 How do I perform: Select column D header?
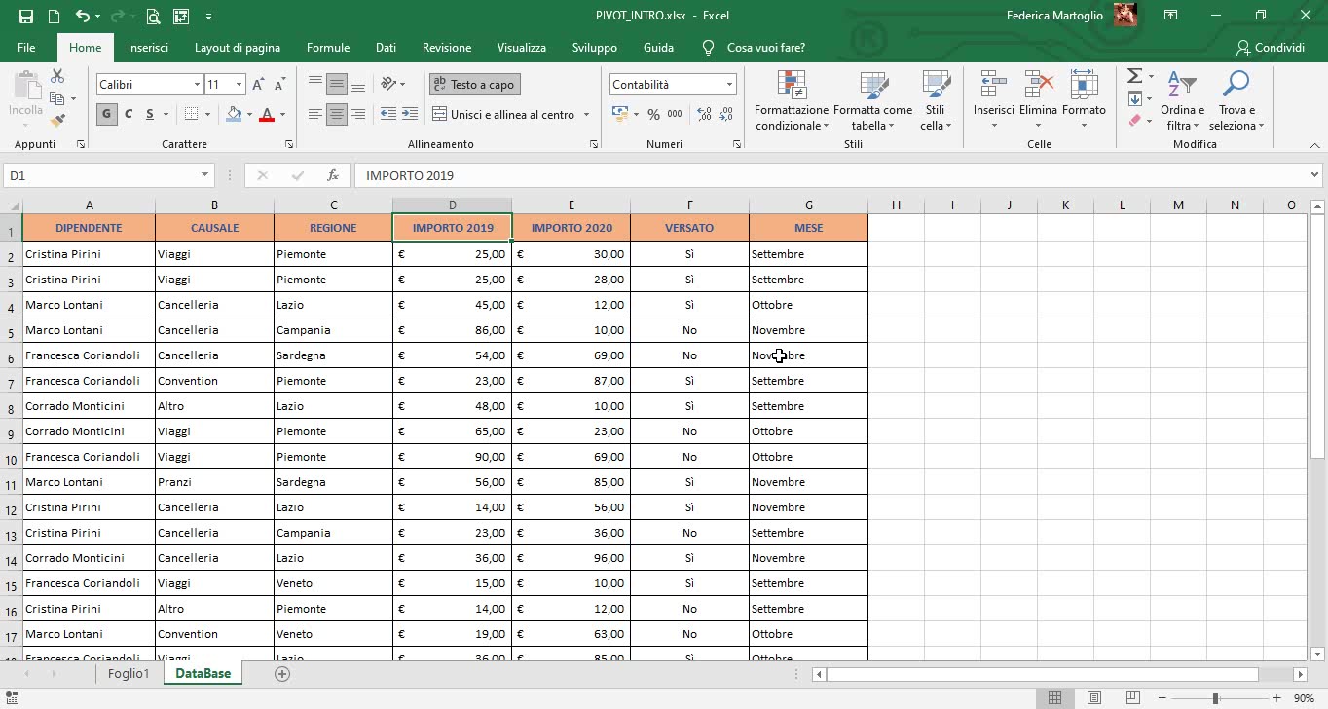[x=452, y=205]
